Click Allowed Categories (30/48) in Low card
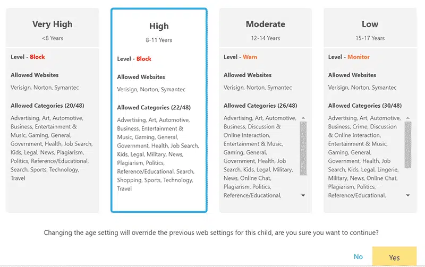The width and height of the screenshot is (425, 267). click(365, 106)
